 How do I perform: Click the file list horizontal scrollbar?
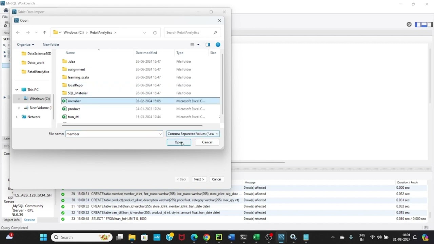(132, 125)
